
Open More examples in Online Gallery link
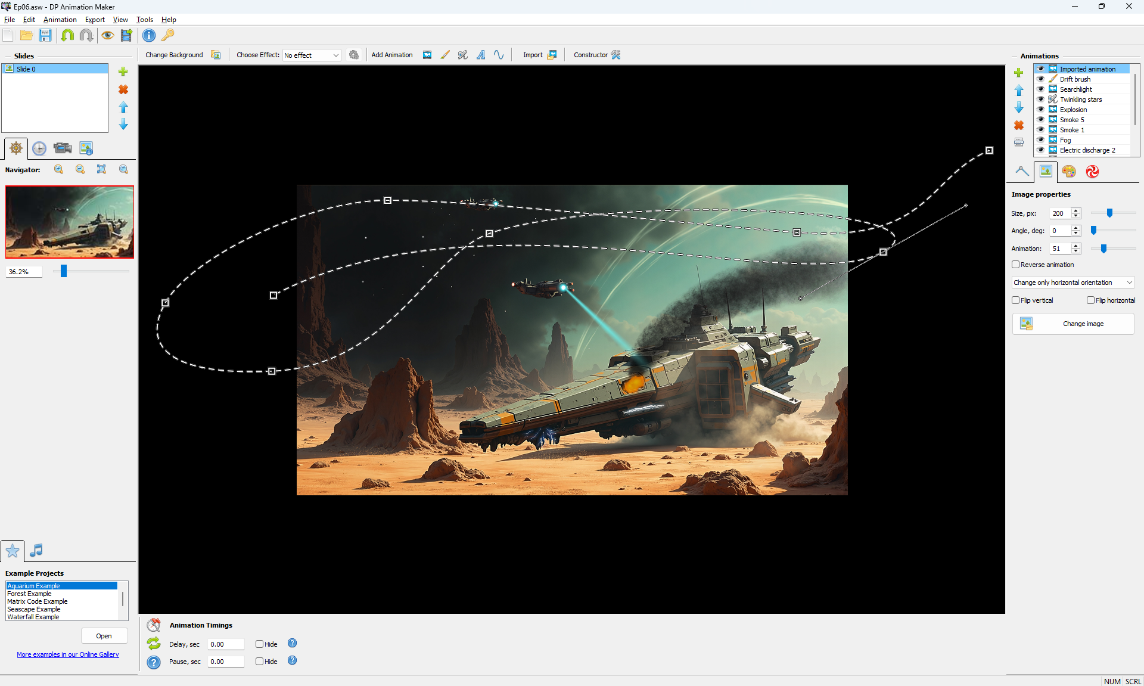click(68, 654)
